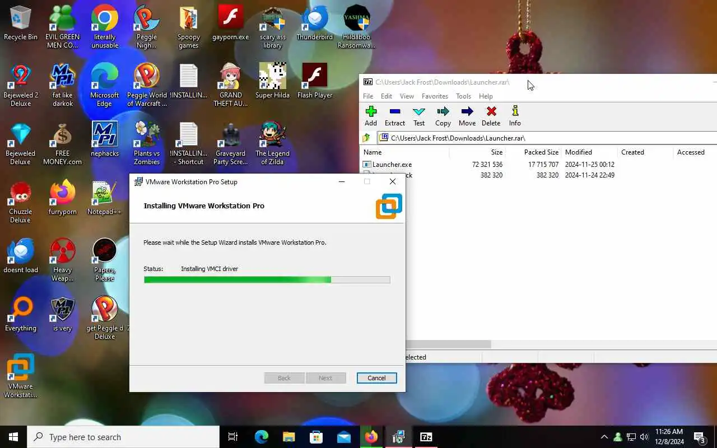Click the red Delete icon in 7-Zip
Screen dimensions: 717x448
click(491, 116)
